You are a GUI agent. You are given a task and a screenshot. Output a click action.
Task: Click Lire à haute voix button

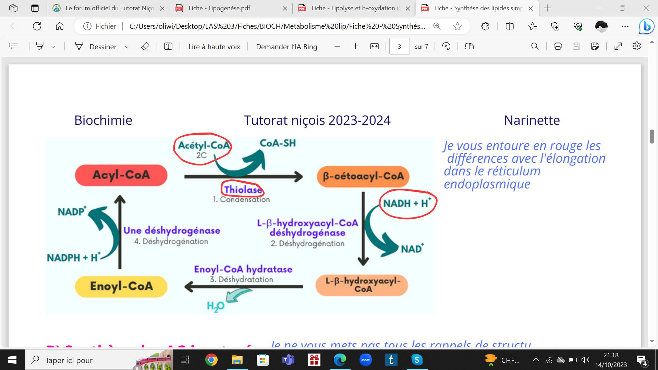click(214, 47)
